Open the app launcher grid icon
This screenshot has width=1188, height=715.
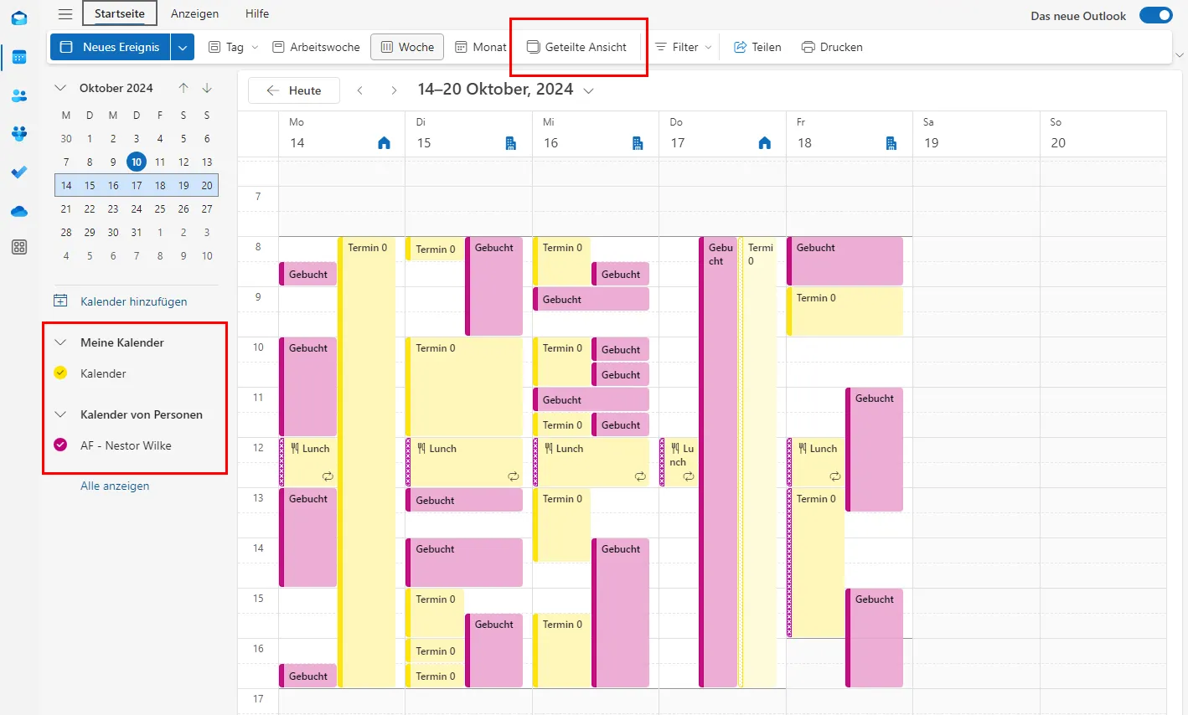[18, 246]
